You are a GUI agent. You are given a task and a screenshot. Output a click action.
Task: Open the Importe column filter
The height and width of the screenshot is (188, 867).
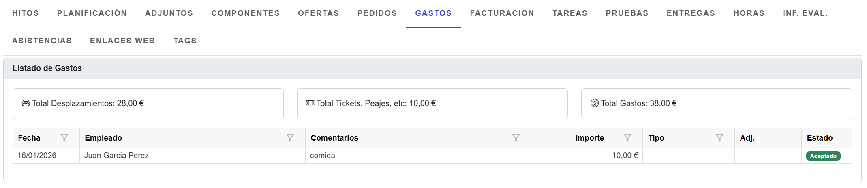[x=627, y=138]
